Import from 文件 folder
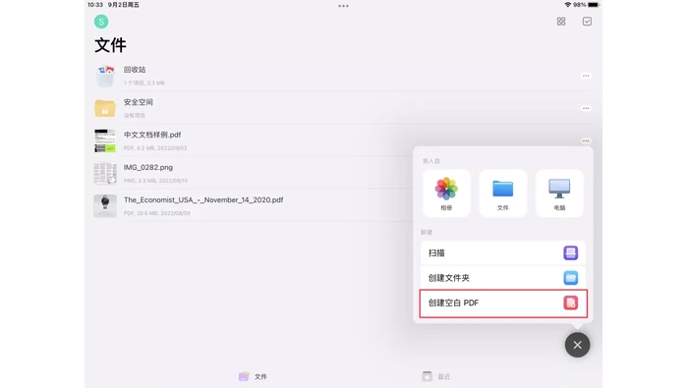Viewport: 688px width, 388px height. coord(503,194)
